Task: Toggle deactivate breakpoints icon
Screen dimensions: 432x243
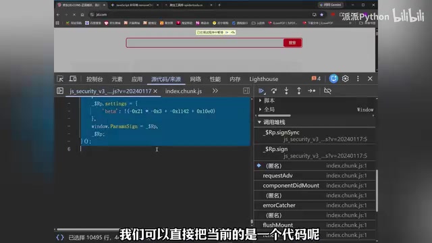Action: (x=327, y=90)
